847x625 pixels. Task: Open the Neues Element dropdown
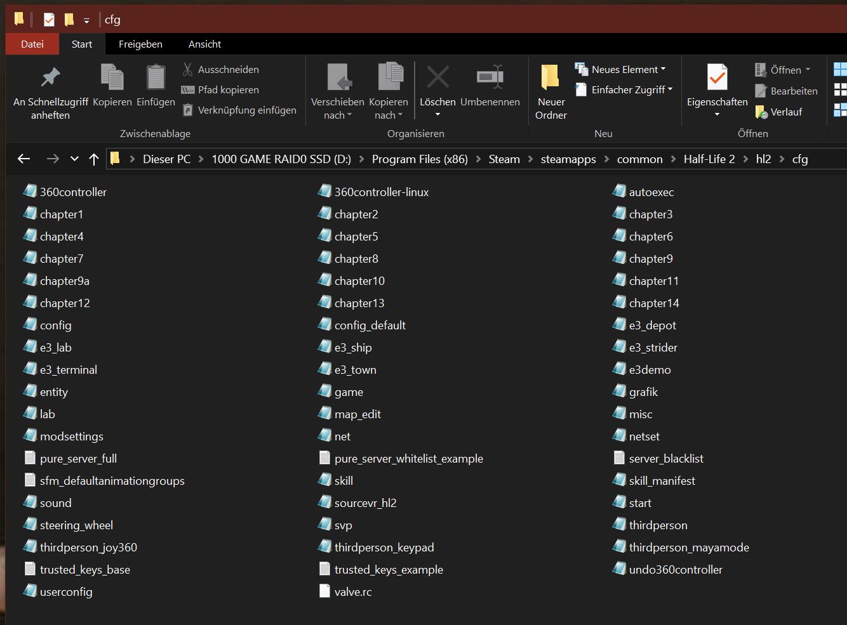click(620, 69)
